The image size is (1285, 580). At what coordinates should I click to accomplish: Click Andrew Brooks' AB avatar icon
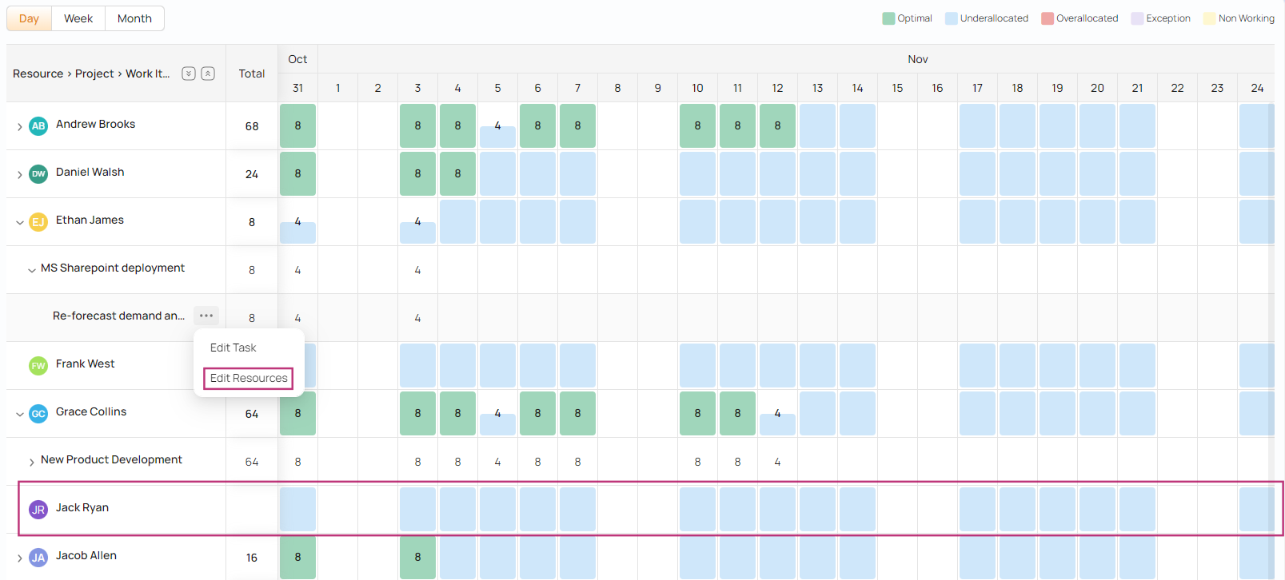(38, 126)
